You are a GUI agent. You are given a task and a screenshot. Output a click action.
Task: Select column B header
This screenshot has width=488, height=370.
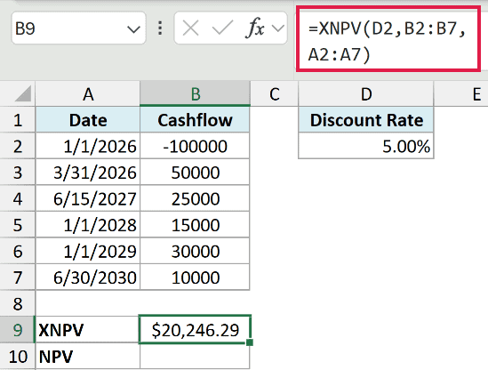click(x=196, y=93)
